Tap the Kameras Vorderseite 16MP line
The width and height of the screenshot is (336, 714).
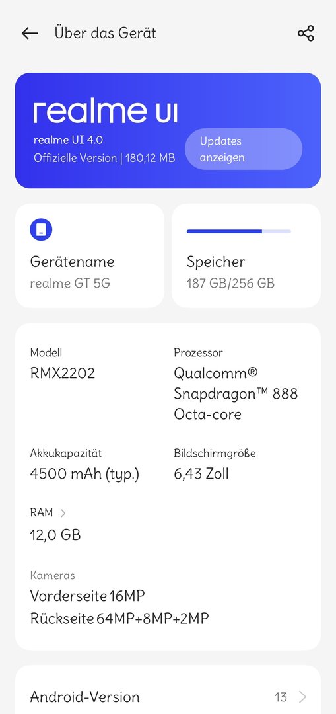tap(87, 596)
